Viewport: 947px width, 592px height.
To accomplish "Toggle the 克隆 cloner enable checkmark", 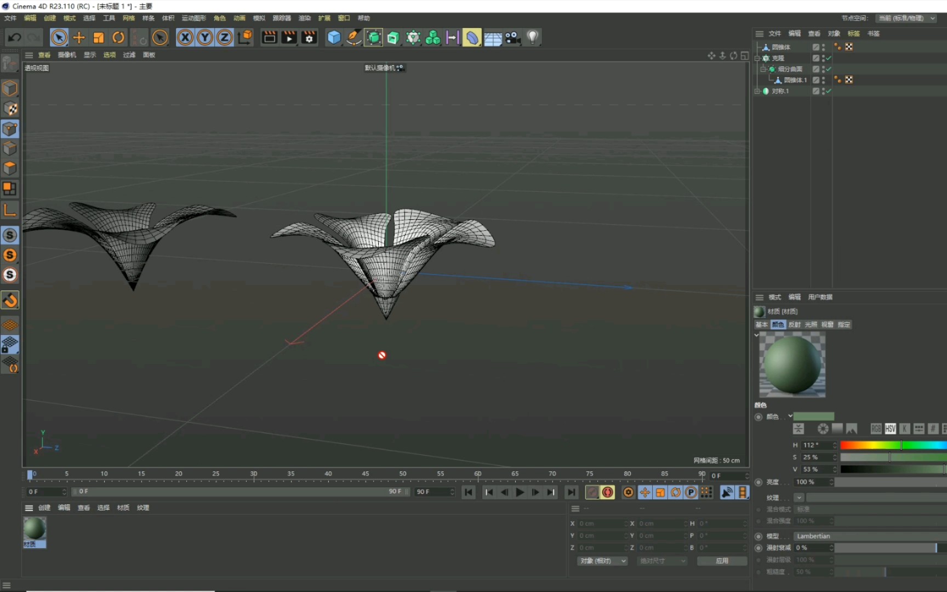I will coord(829,58).
